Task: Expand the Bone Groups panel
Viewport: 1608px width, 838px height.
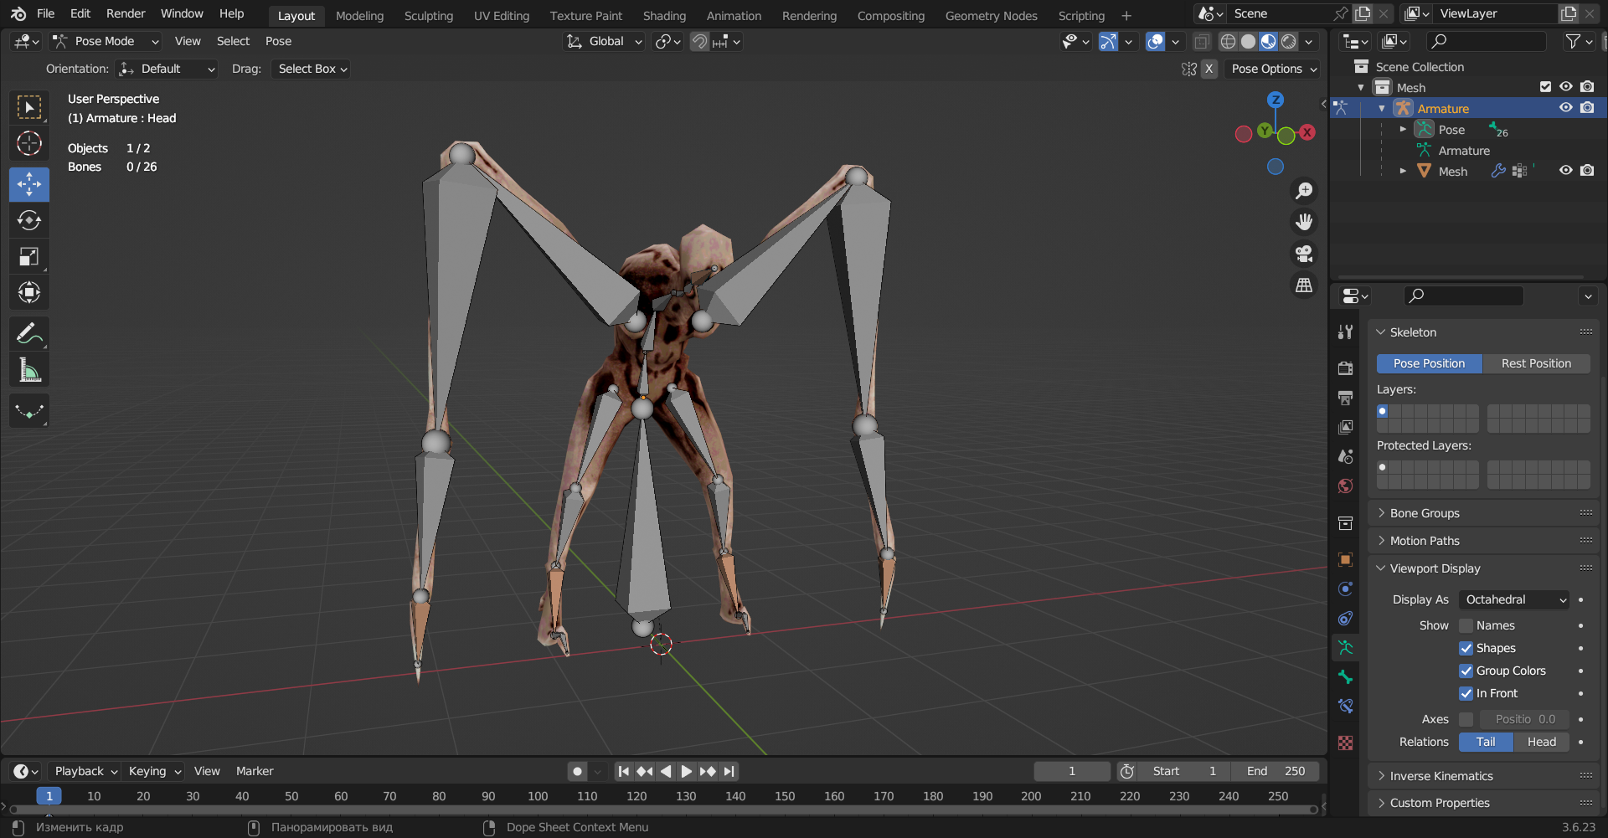Action: click(x=1424, y=513)
